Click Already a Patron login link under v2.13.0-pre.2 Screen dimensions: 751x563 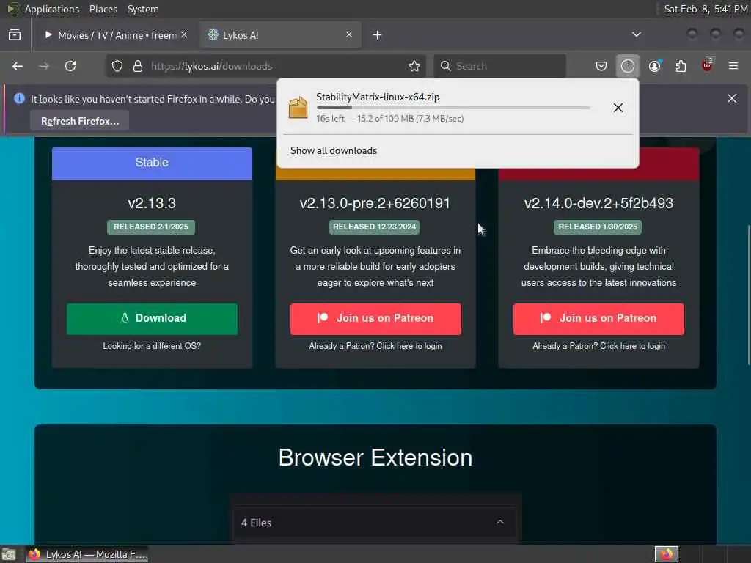[375, 346]
